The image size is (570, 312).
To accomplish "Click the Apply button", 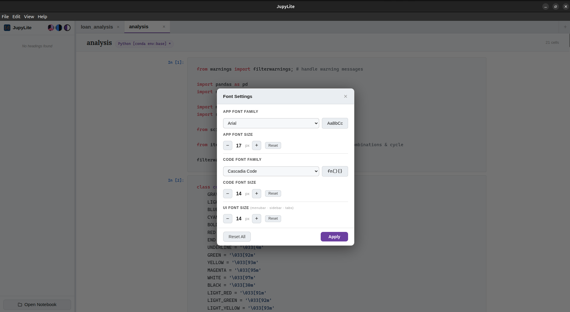I will click(x=334, y=237).
